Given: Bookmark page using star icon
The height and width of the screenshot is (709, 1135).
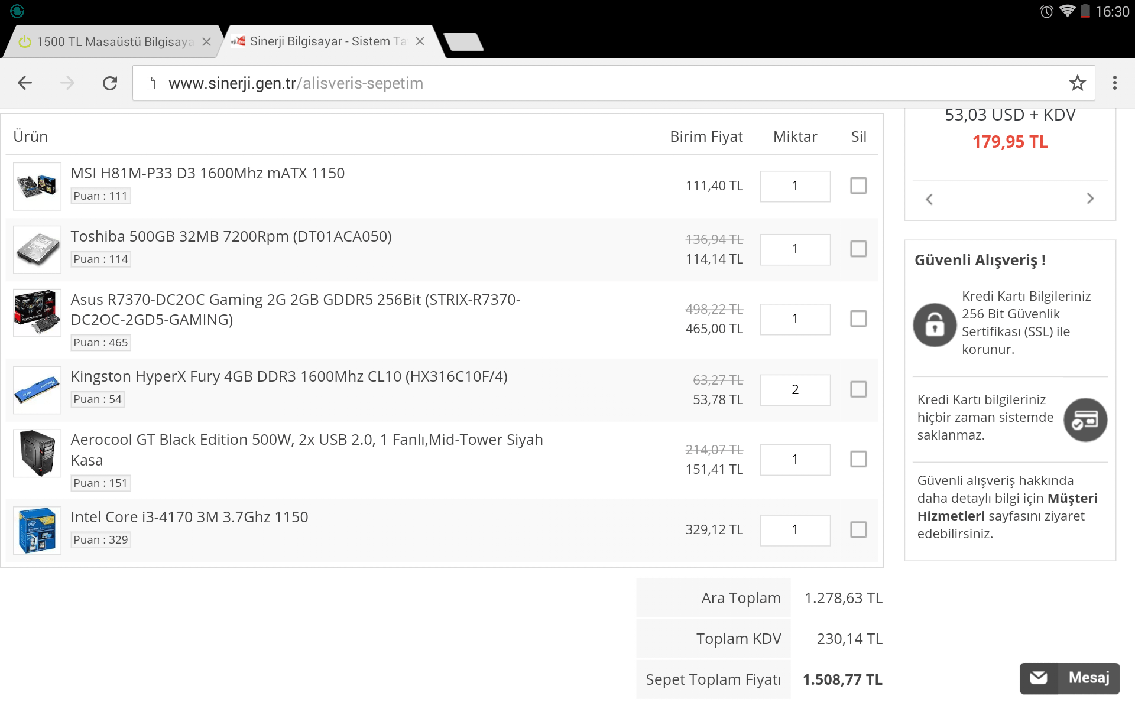Looking at the screenshot, I should pos(1077,83).
